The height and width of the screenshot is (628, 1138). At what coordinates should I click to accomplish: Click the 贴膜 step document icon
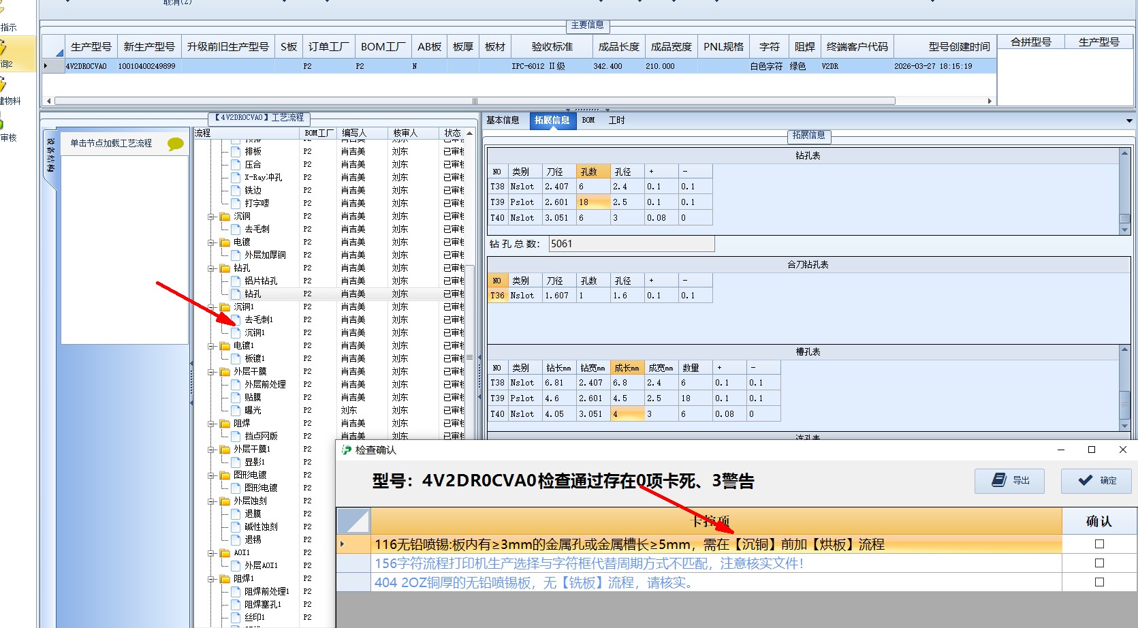click(236, 398)
